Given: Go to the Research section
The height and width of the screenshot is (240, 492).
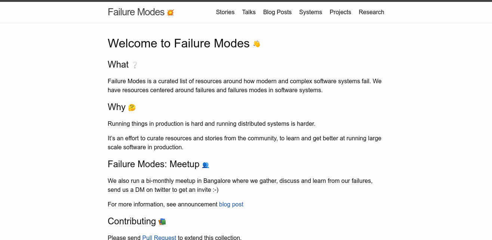Looking at the screenshot, I should pyautogui.click(x=371, y=12).
